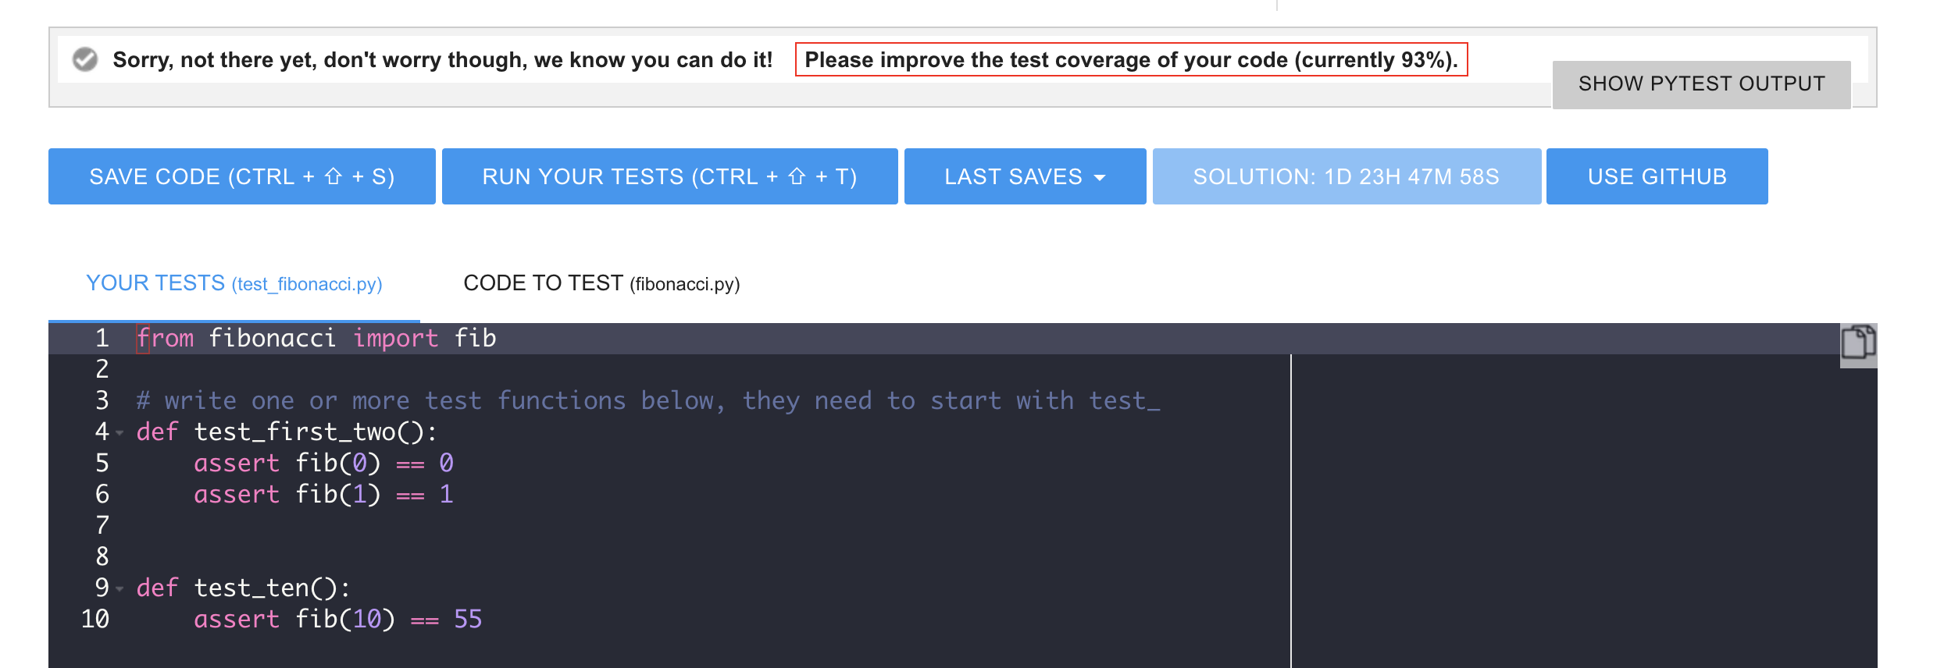The image size is (1937, 668).
Task: Run your tests with the blue button
Action: (x=669, y=176)
